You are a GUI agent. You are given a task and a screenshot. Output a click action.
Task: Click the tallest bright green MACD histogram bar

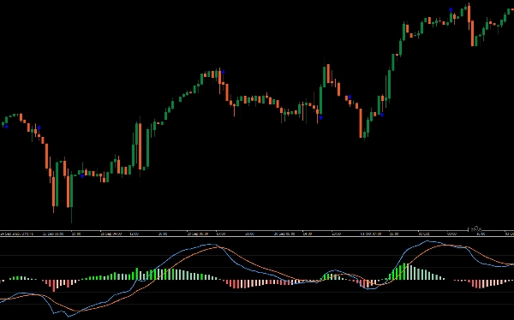[404, 271]
